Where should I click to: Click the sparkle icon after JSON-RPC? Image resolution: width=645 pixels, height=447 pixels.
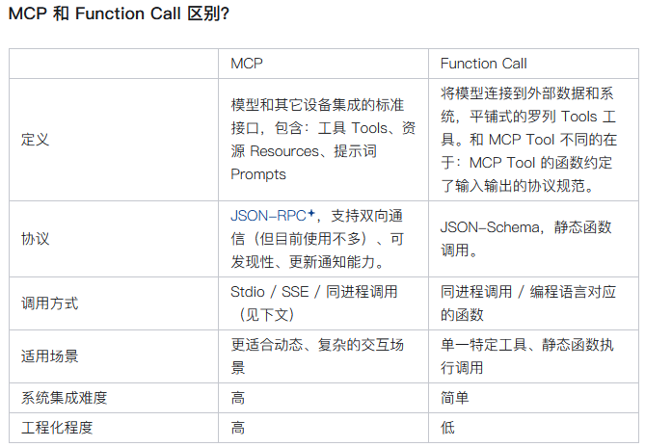click(313, 211)
